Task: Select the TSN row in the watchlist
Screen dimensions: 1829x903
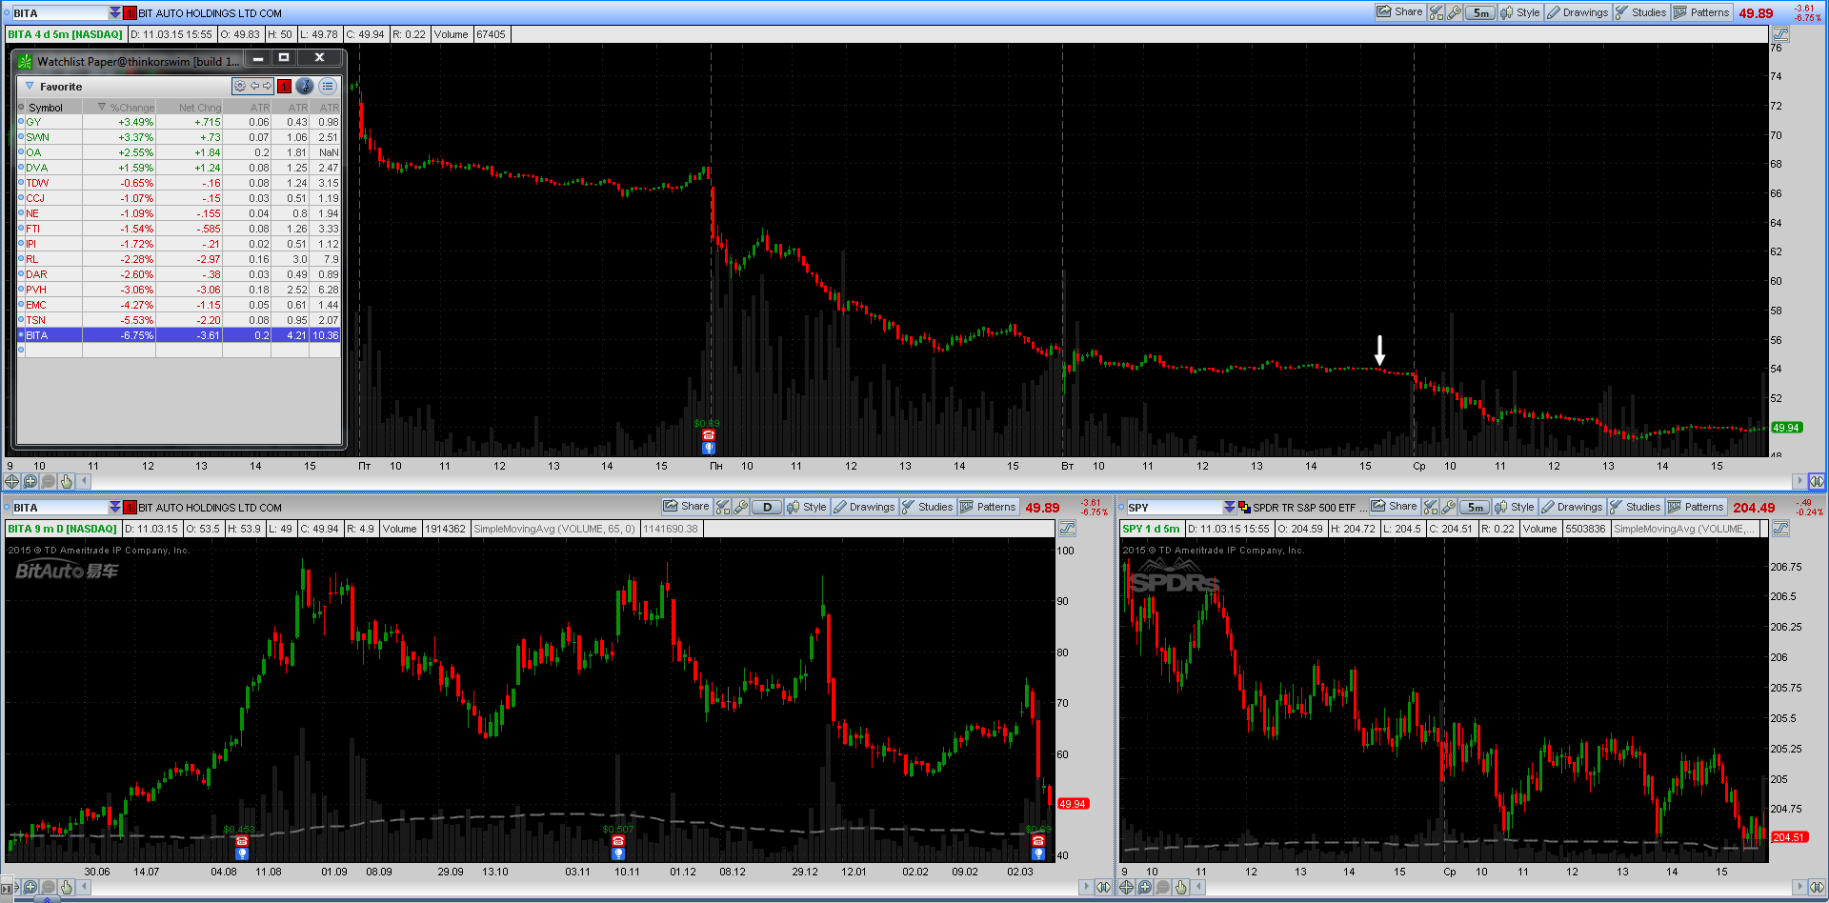Action: pyautogui.click(x=179, y=320)
